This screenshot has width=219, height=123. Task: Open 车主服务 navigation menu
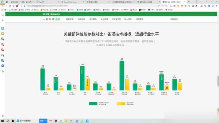tap(93, 19)
